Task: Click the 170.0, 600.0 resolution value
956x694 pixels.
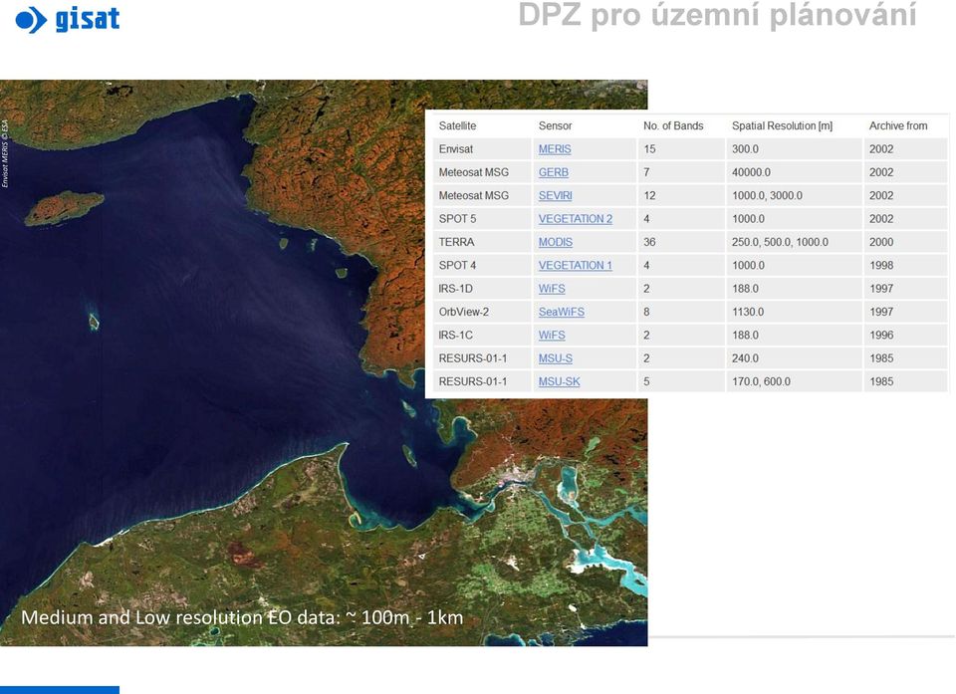Action: point(761,381)
